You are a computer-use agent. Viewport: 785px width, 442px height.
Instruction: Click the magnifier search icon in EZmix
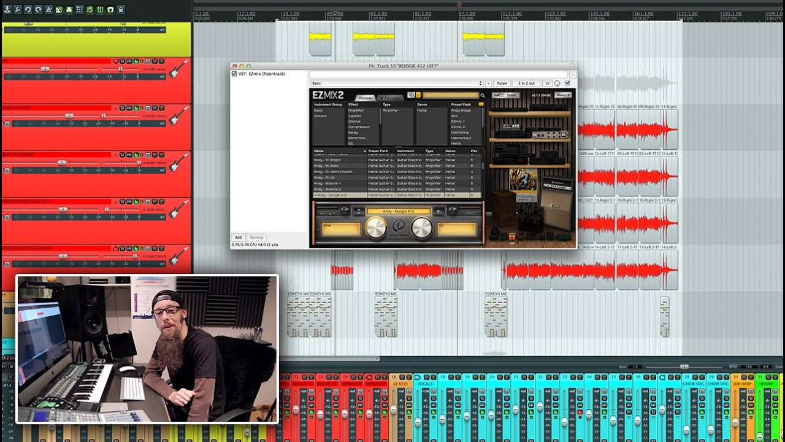pos(483,95)
